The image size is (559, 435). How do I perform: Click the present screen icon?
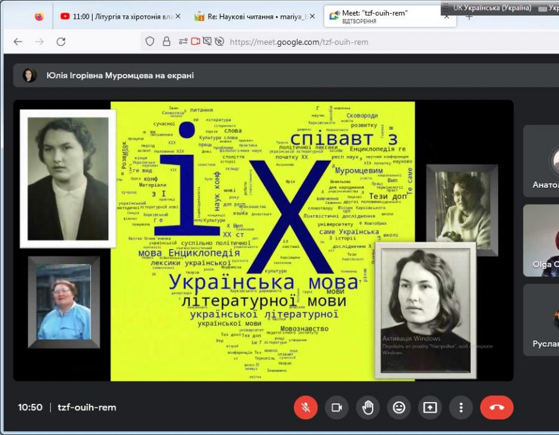pyautogui.click(x=430, y=408)
